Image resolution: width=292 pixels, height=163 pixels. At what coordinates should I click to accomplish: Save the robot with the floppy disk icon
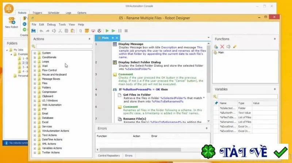(x=34, y=31)
